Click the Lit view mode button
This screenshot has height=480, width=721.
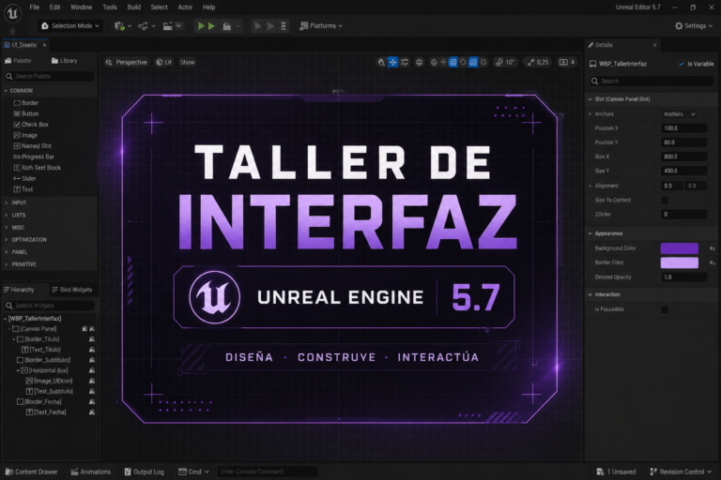[163, 62]
